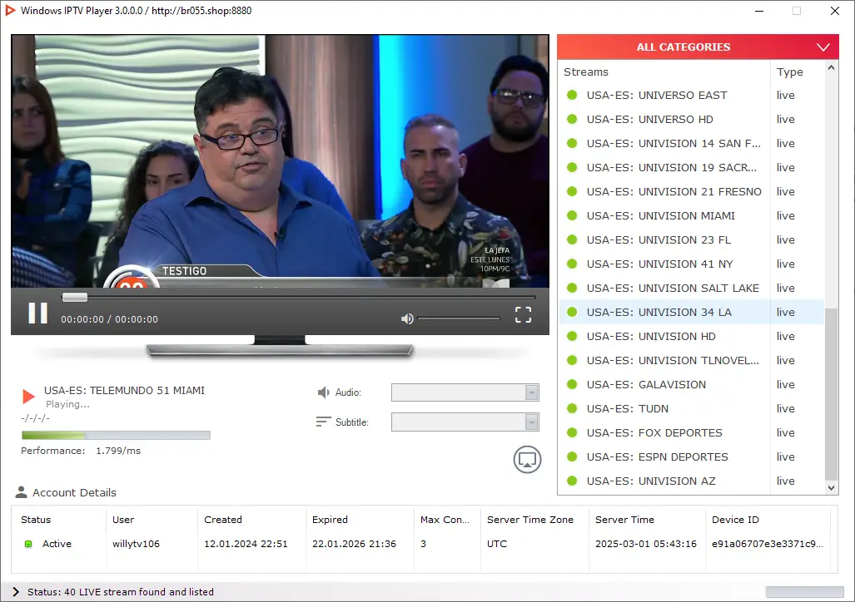Click the Expired date 22.01.2026 21:36
The width and height of the screenshot is (855, 602).
[x=354, y=544]
